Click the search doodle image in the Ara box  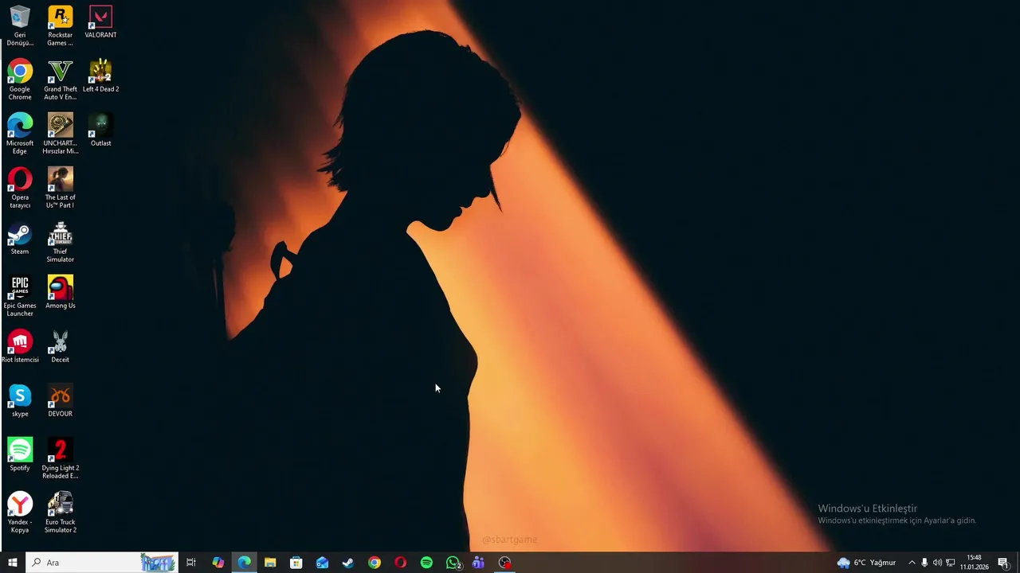pos(158,563)
